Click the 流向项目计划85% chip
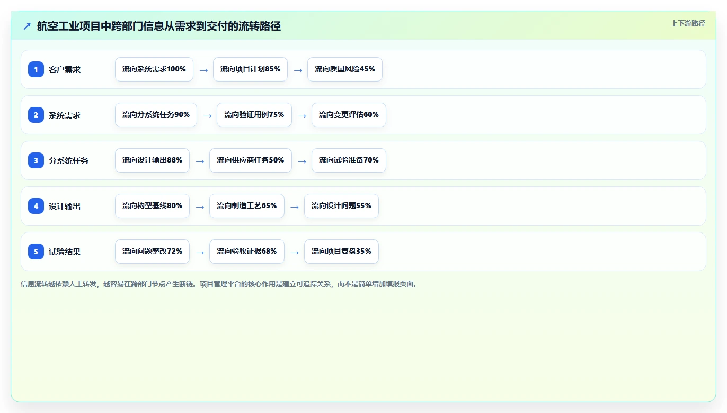 tap(250, 69)
